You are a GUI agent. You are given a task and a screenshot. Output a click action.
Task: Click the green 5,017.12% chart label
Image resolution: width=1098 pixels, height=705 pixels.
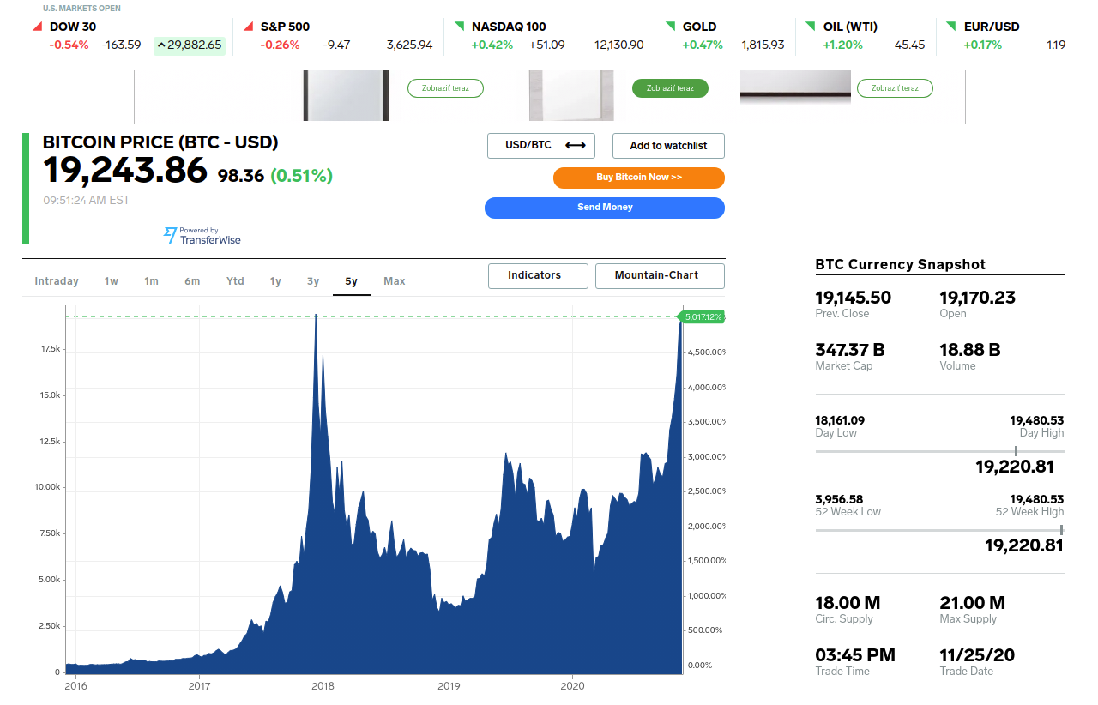tap(702, 317)
